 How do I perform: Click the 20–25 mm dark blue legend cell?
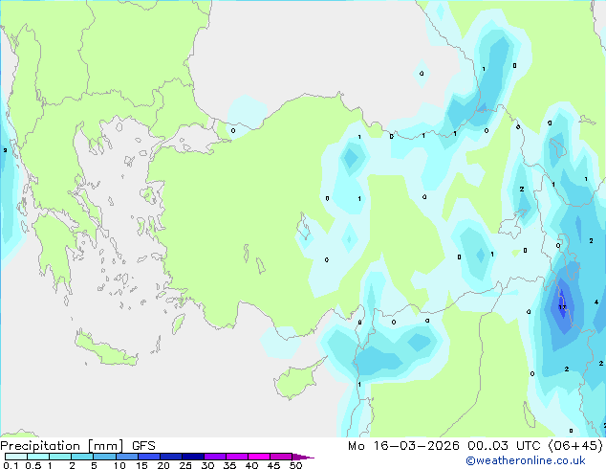[x=171, y=457]
